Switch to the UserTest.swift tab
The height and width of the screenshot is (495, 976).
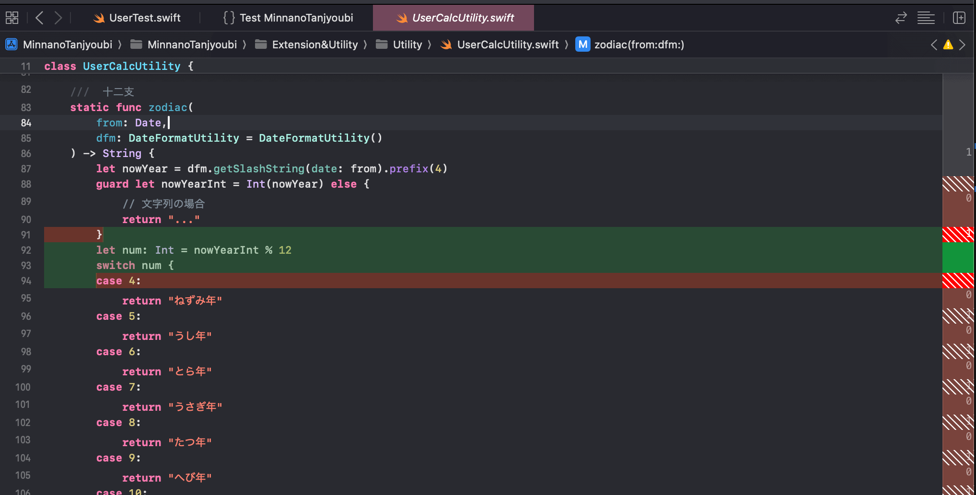point(137,18)
